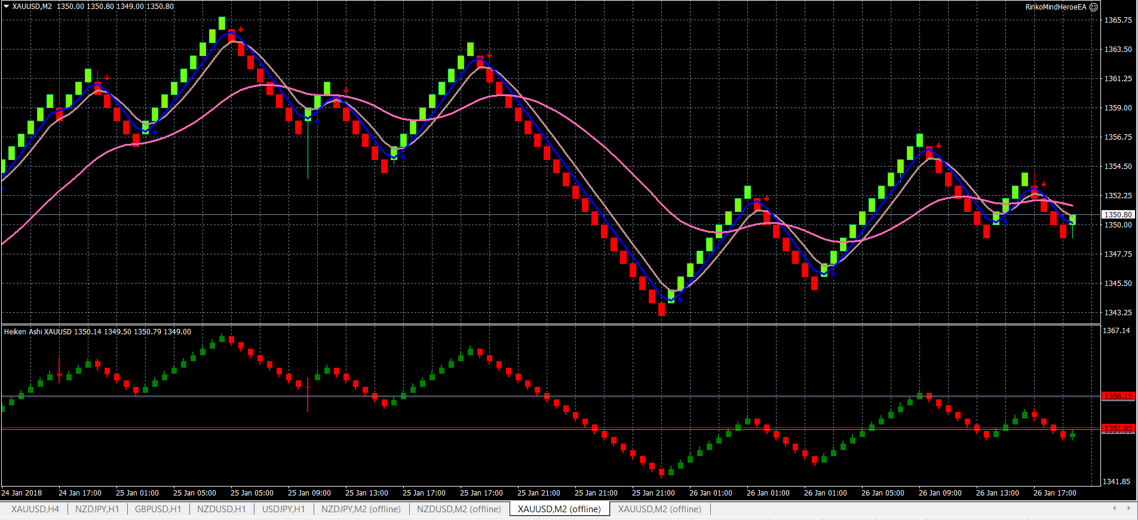This screenshot has width=1138, height=520.
Task: Switch to the NZDUSD,H1 chart tab
Action: (x=222, y=509)
